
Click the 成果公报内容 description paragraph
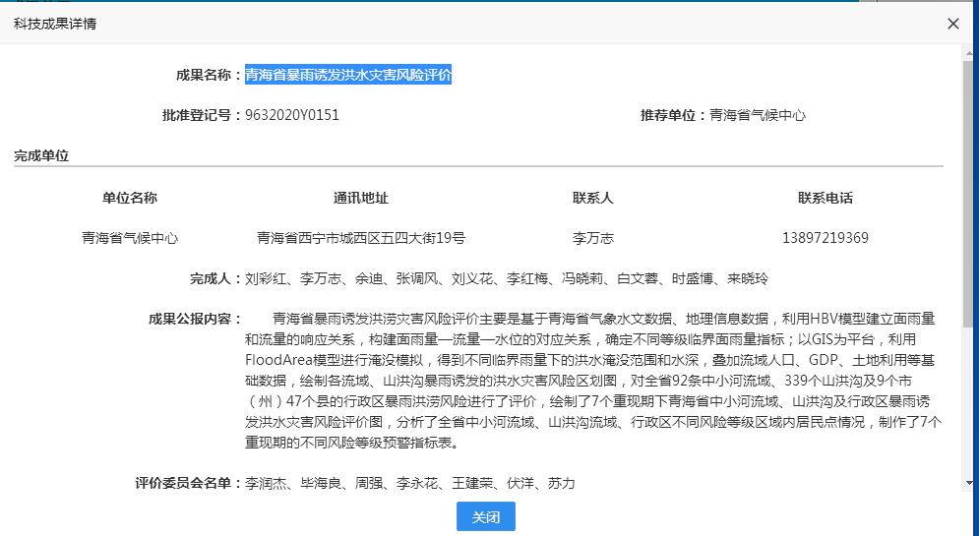pyautogui.click(x=590, y=381)
